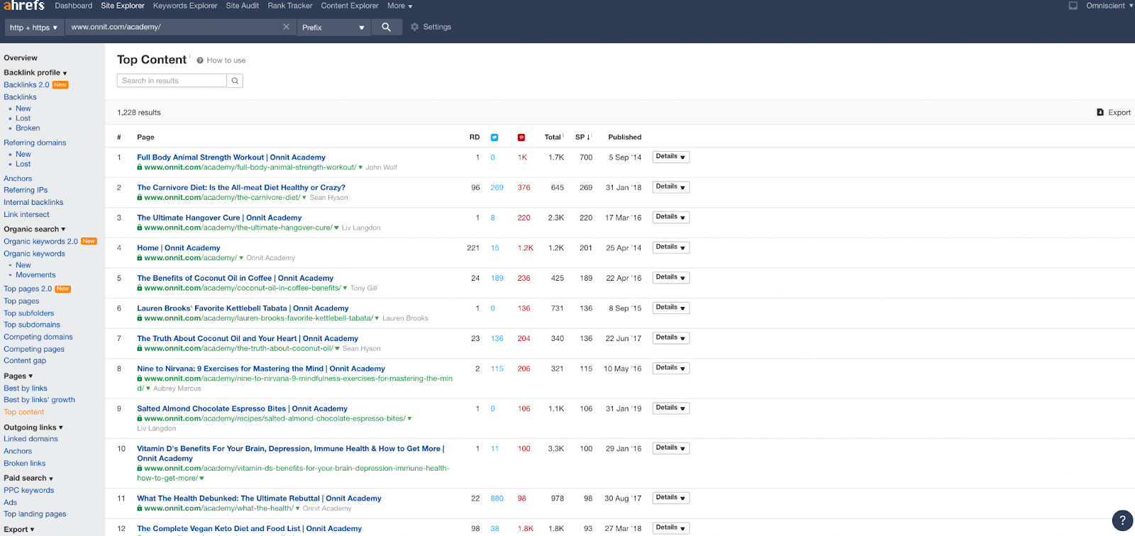The width and height of the screenshot is (1135, 536).
Task: Click the lock icon on Carnivore Diet URL
Action: (140, 198)
